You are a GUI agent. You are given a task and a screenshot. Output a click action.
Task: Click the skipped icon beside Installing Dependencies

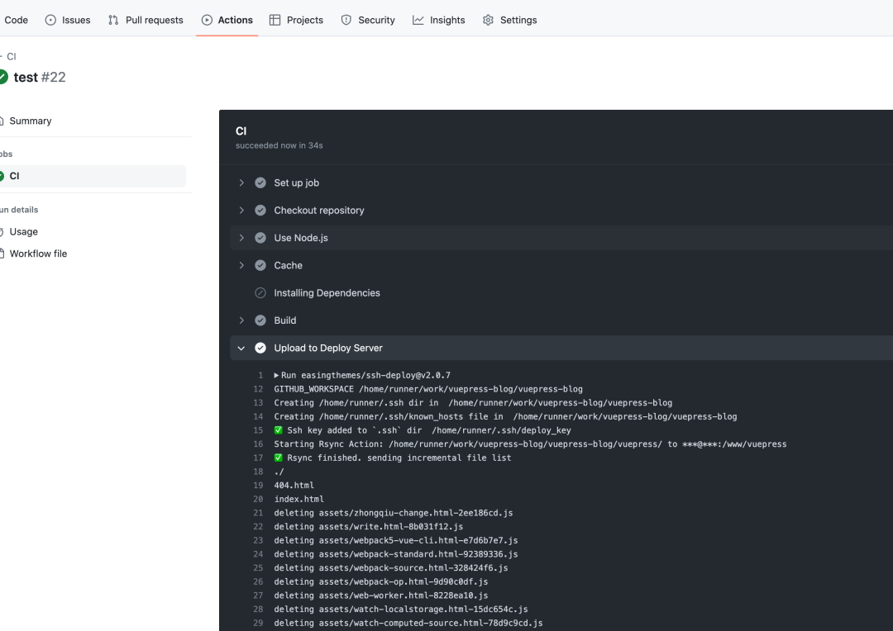click(x=260, y=293)
